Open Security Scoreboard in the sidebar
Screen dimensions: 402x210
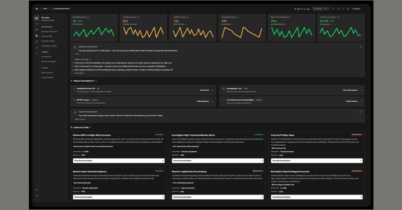(x=49, y=31)
